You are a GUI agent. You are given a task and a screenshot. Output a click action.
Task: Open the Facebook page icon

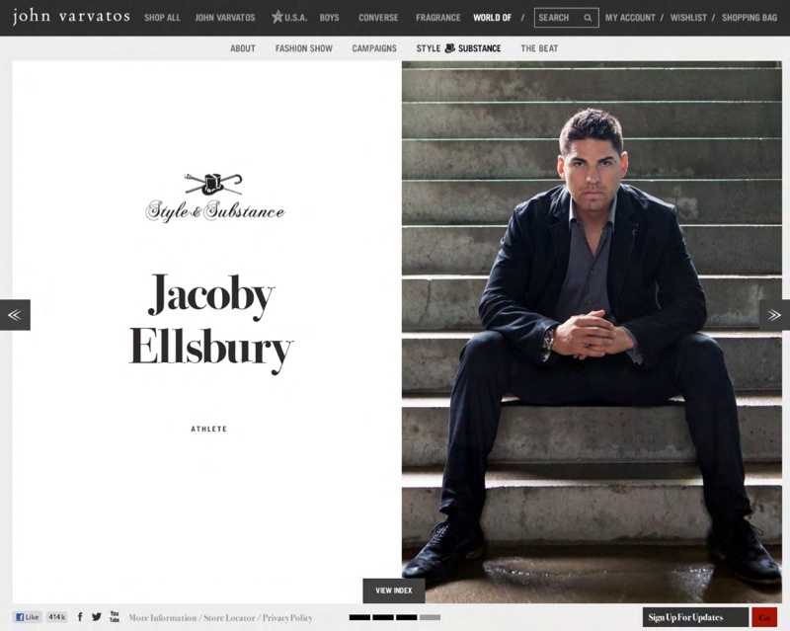point(80,617)
